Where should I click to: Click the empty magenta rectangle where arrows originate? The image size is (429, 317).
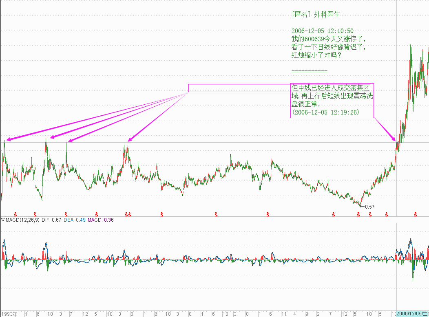(x=239, y=88)
